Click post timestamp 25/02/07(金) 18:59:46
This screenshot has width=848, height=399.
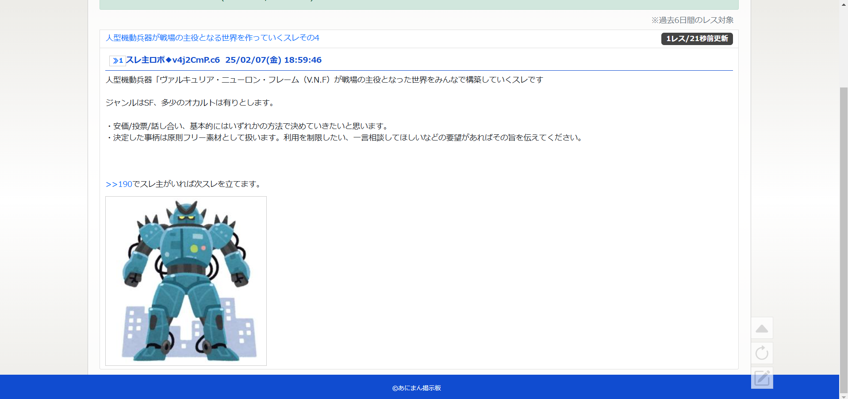(273, 60)
